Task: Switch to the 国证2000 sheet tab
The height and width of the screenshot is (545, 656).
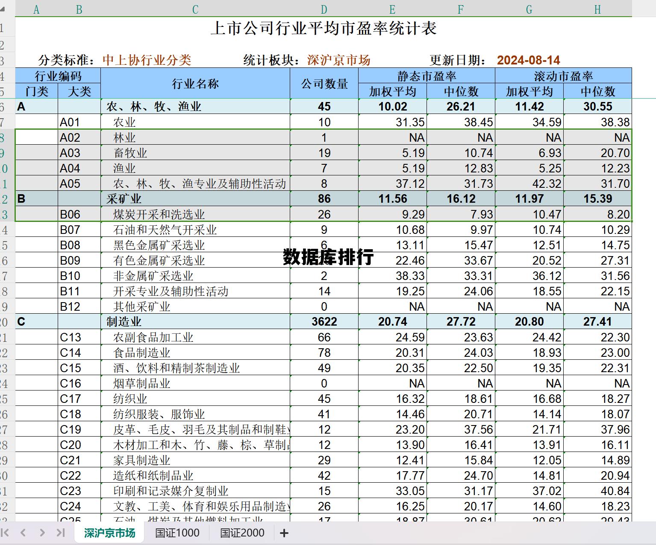Action: 242,533
